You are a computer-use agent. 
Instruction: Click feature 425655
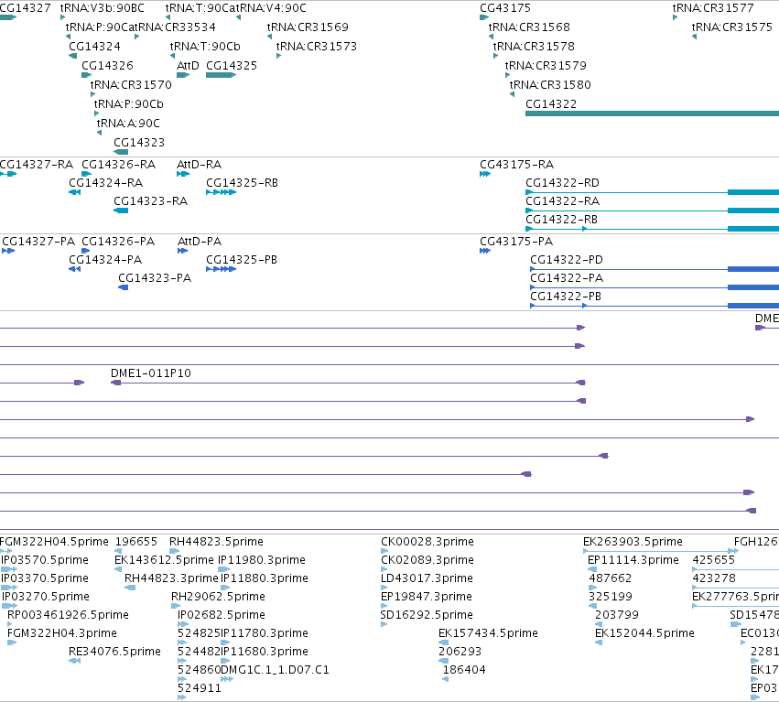coord(736,569)
